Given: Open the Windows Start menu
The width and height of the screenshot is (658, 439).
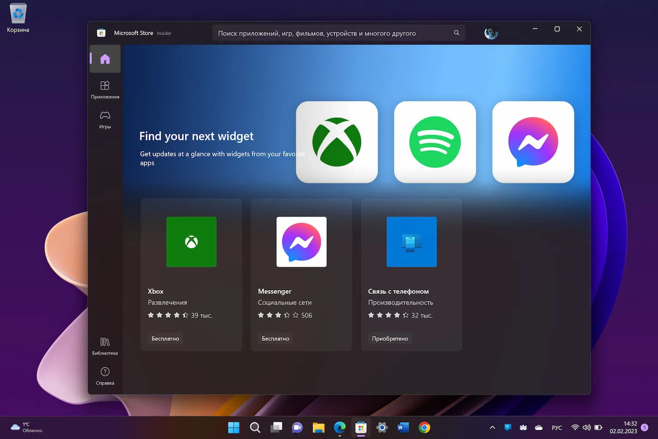Looking at the screenshot, I should (x=234, y=427).
